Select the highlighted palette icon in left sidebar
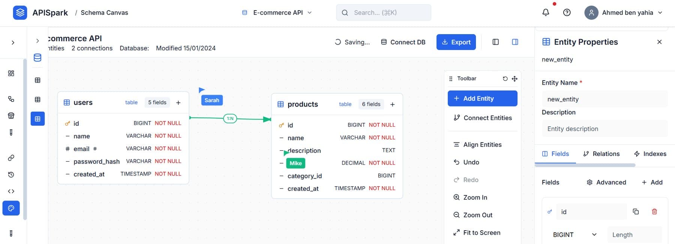675x244 pixels. click(11, 208)
